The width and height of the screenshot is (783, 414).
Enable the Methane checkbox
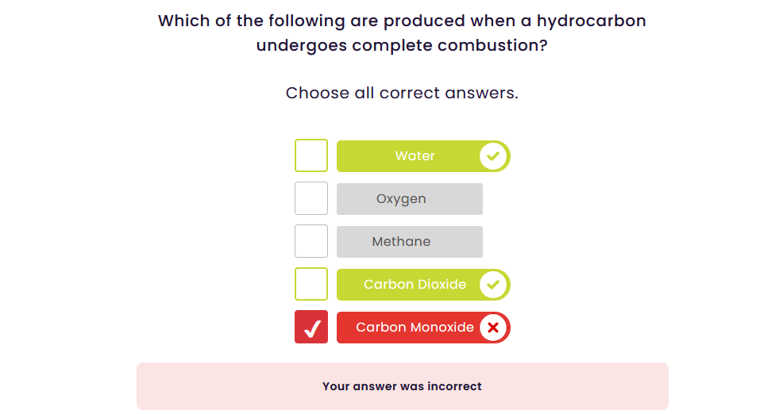[311, 241]
